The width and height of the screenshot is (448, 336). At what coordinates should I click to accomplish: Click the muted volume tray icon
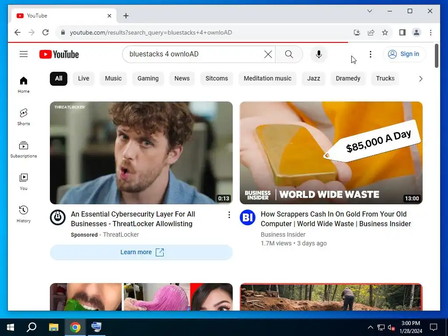coord(391,327)
